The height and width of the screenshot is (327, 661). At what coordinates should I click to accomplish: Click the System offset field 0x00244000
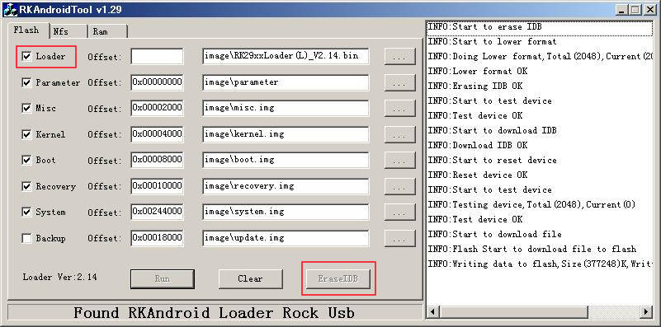(x=158, y=213)
